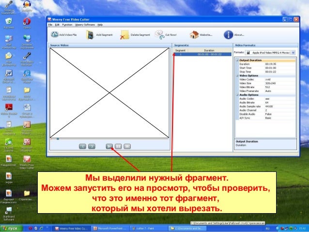The image size is (309, 232).
Task: Switch to the Paint taskbar button
Action: pyautogui.click(x=149, y=229)
